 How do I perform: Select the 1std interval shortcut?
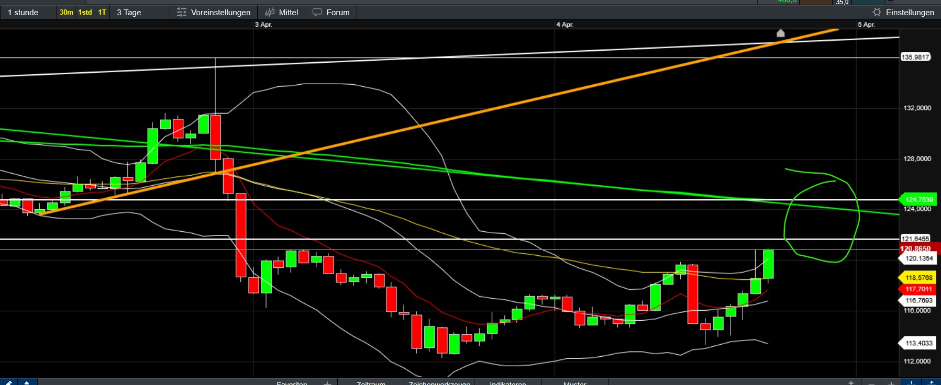point(85,13)
